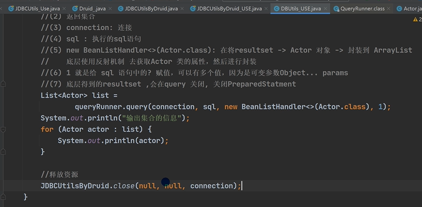Click the 'close' method name in the last statement
Viewport: 422px width, 207px height.
pyautogui.click(x=124, y=186)
